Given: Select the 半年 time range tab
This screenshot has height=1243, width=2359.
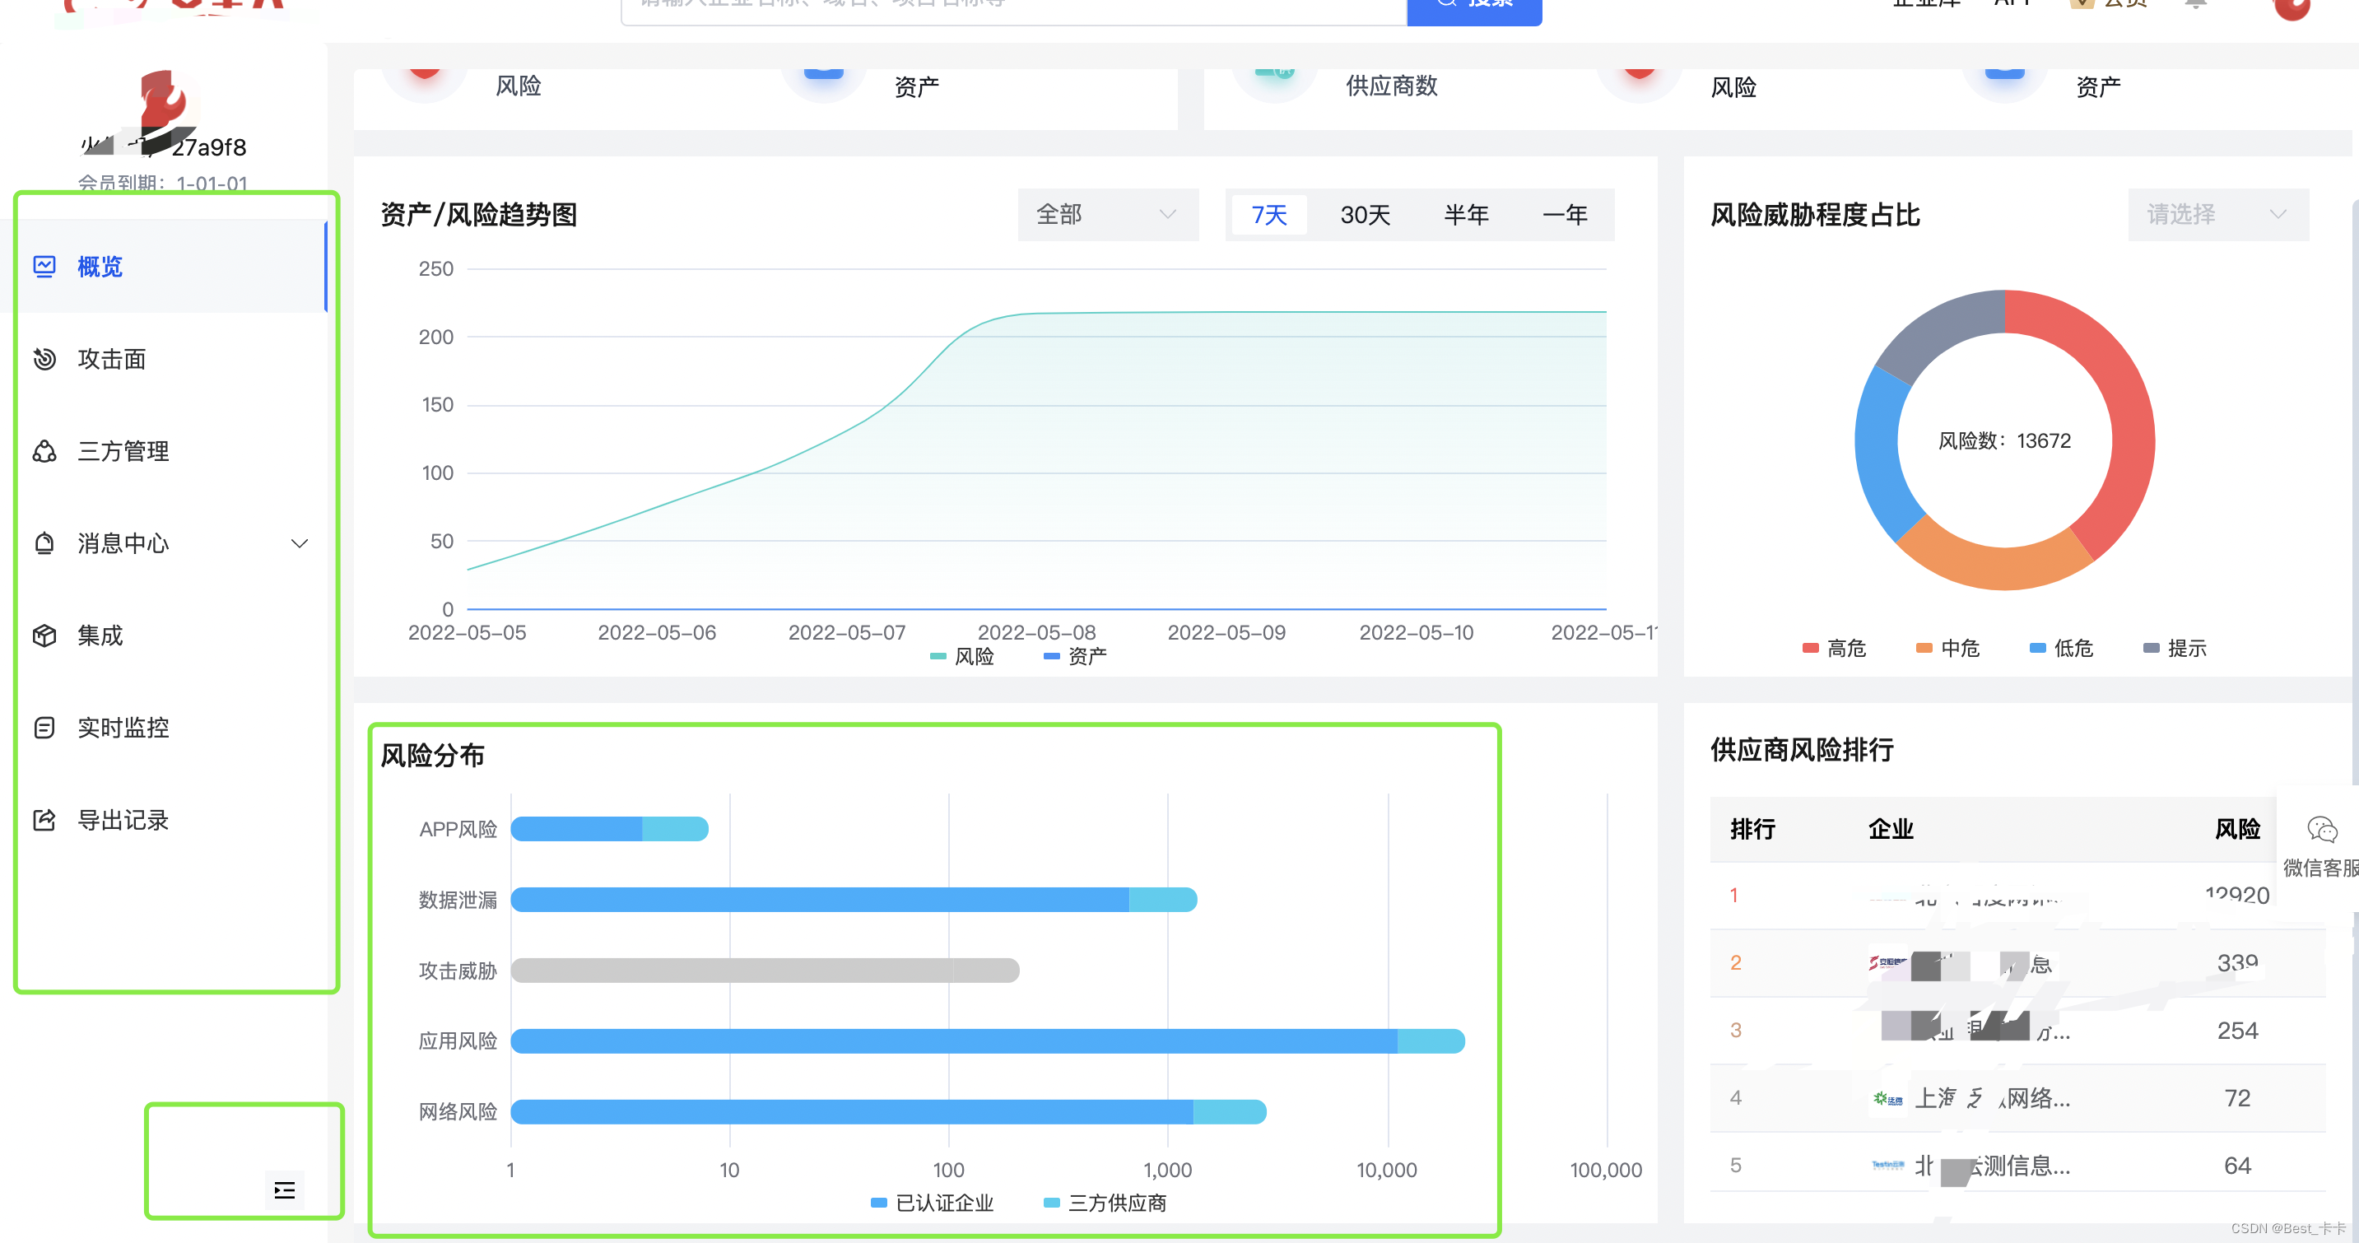Looking at the screenshot, I should 1466,214.
